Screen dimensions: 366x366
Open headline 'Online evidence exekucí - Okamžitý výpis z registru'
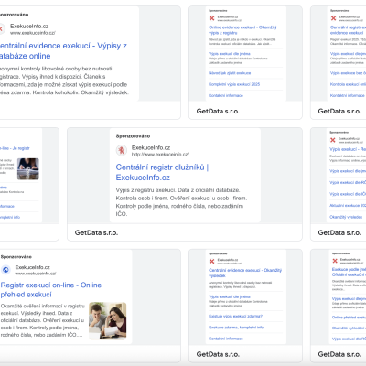tap(242, 30)
